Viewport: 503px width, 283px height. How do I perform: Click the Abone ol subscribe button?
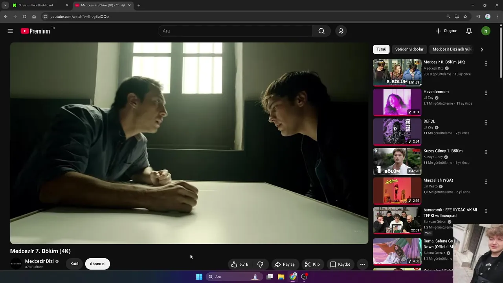(x=97, y=264)
